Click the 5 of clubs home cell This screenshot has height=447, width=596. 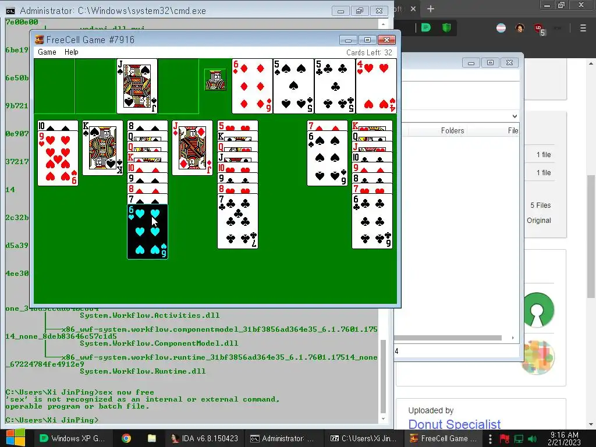coord(335,86)
